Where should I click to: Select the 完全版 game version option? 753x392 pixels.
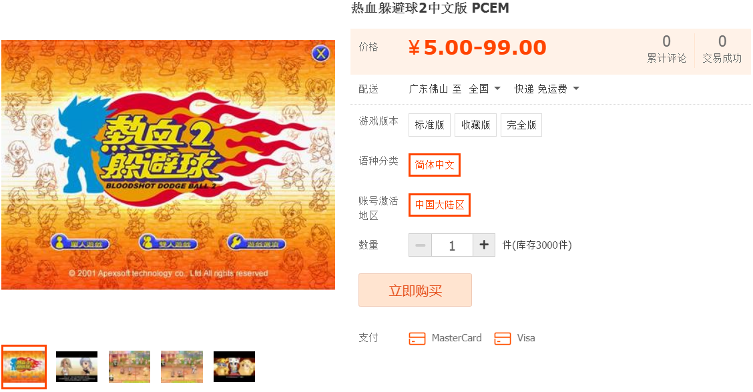tap(521, 125)
